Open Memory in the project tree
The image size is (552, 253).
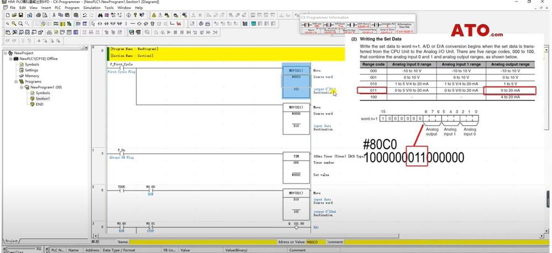coord(32,76)
